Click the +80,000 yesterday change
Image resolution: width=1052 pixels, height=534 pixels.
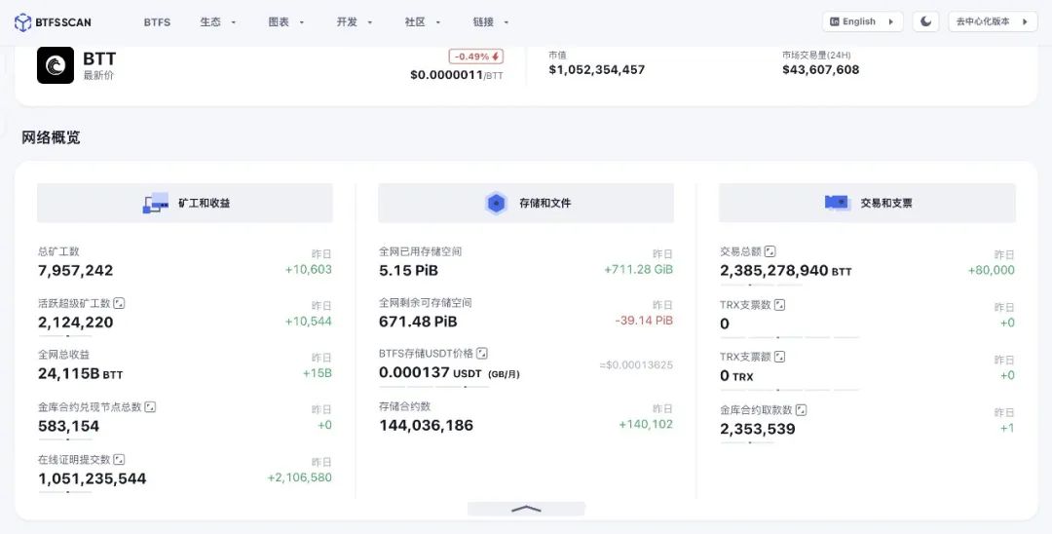tap(991, 270)
